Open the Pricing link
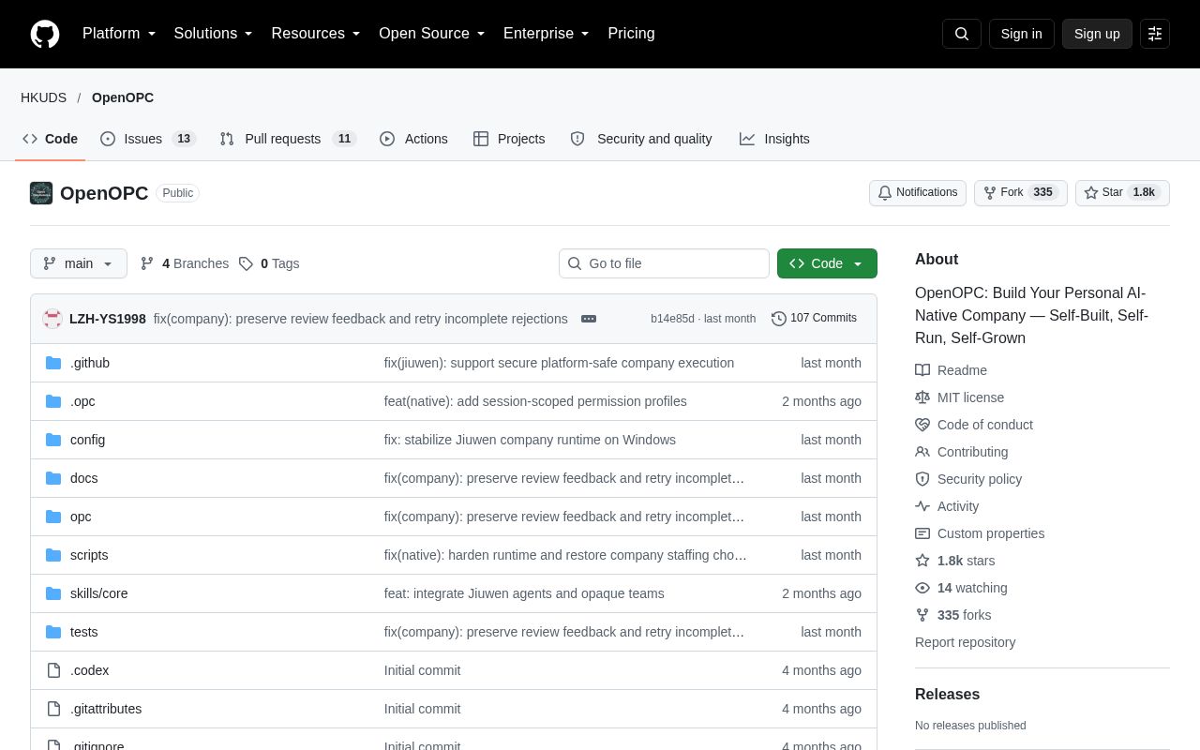The image size is (1200, 750). [x=631, y=34]
